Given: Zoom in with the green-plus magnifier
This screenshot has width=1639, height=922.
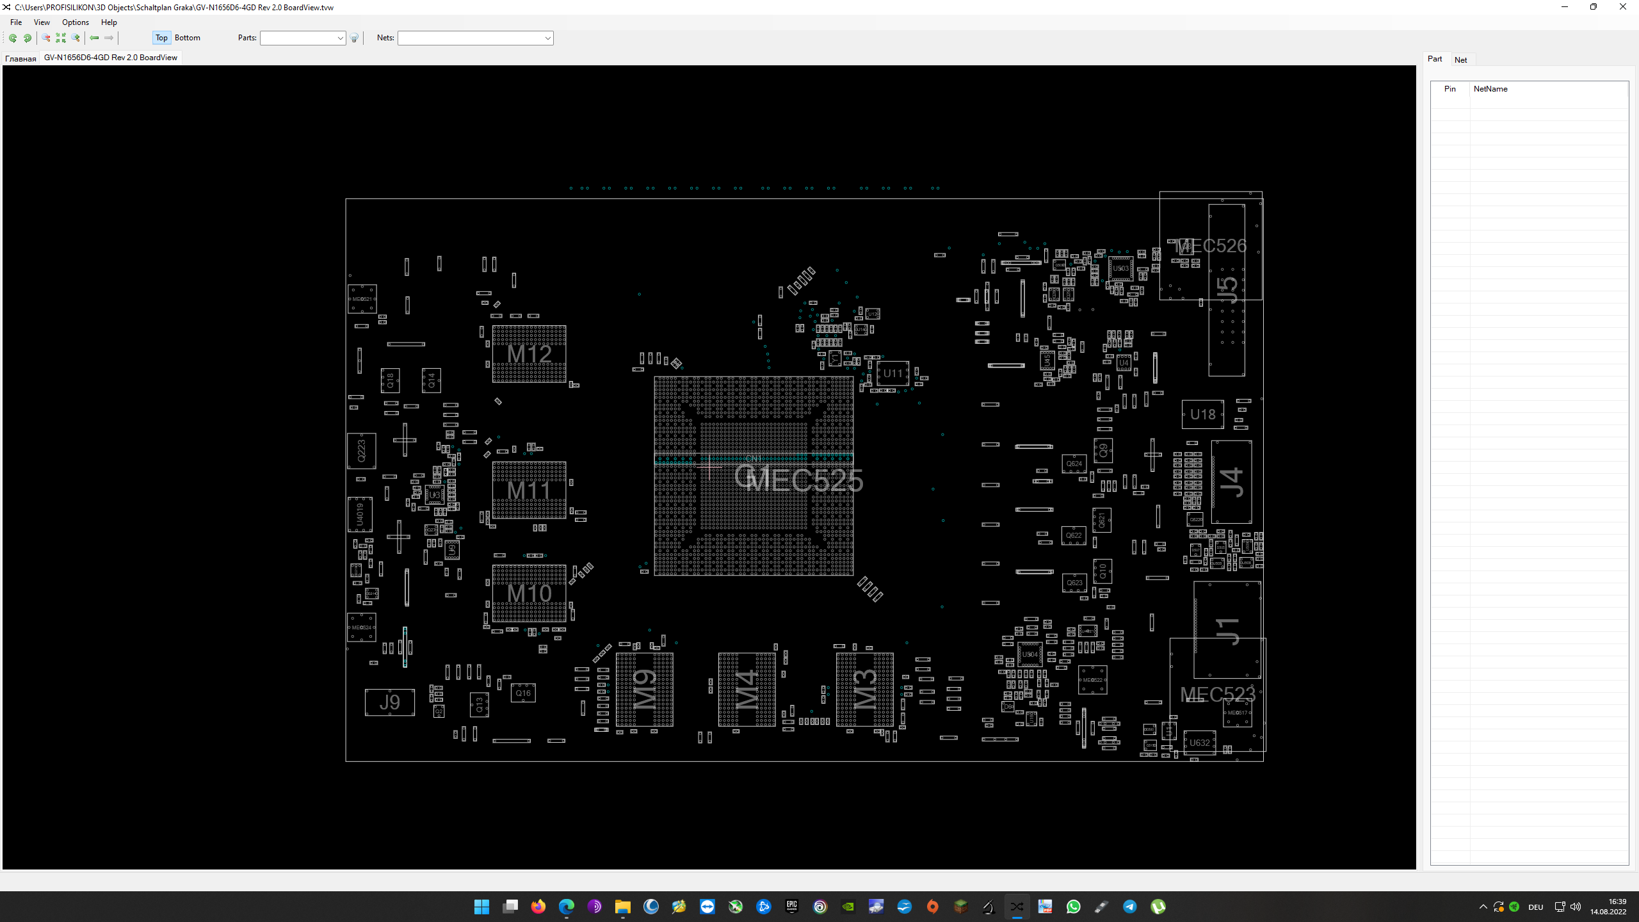Looking at the screenshot, I should [x=76, y=38].
